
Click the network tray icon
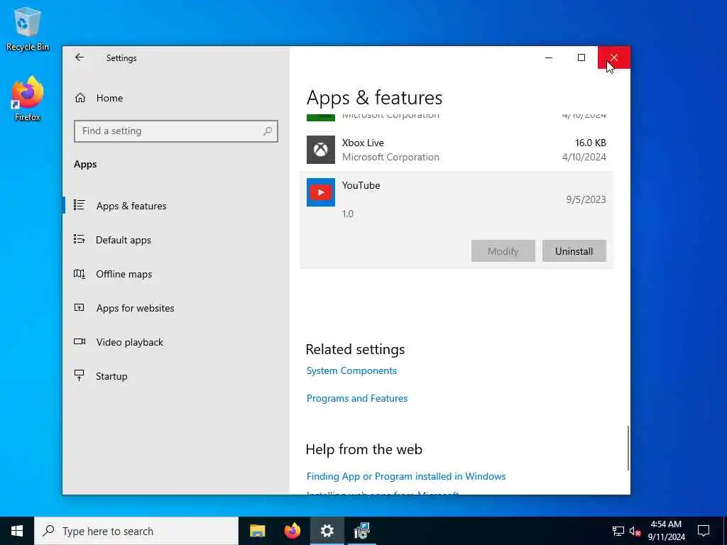coord(618,531)
